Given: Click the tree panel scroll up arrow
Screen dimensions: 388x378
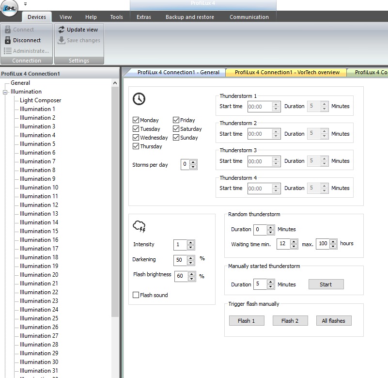Looking at the screenshot, I should pos(115,83).
